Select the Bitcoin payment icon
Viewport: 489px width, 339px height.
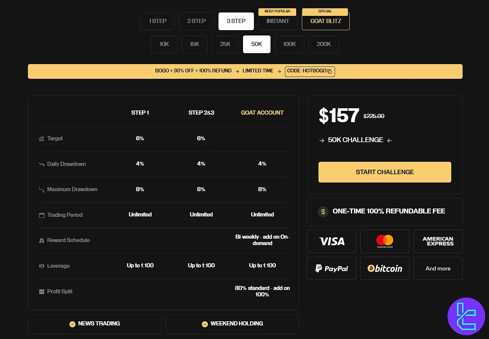pyautogui.click(x=384, y=268)
